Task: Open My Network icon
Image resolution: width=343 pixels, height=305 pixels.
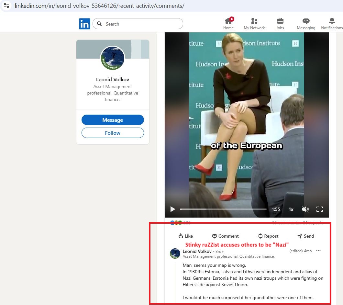Action: click(x=254, y=21)
